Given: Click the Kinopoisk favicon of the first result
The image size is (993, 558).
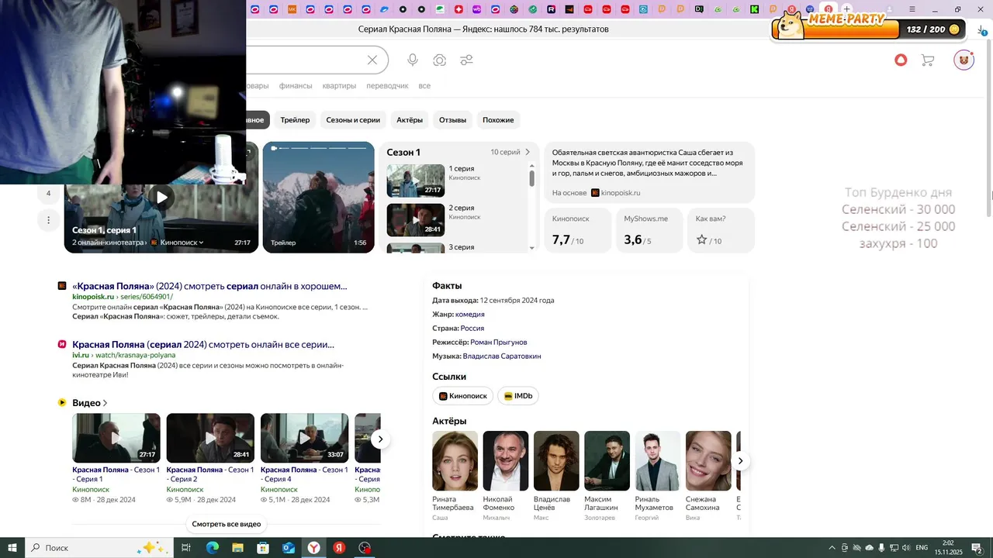Looking at the screenshot, I should click(x=62, y=286).
